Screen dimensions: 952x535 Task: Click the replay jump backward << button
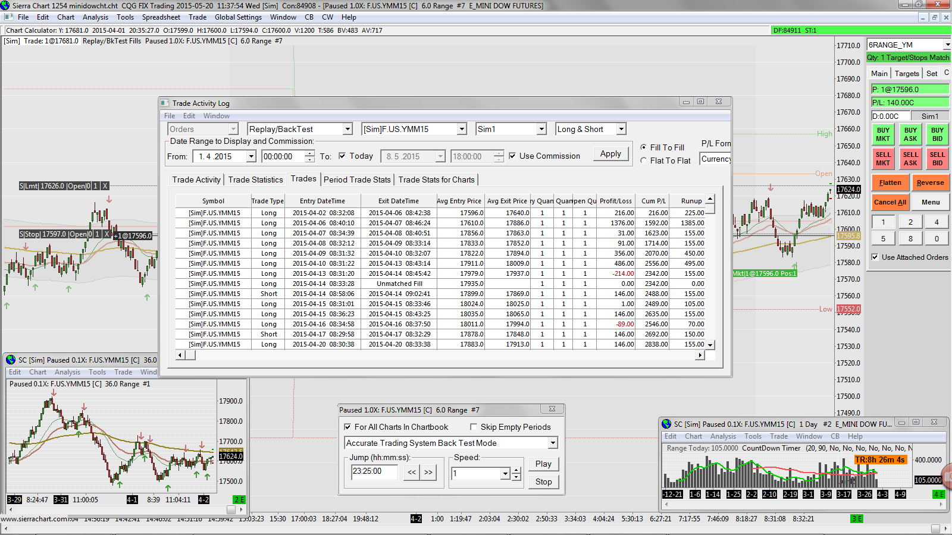click(x=412, y=473)
